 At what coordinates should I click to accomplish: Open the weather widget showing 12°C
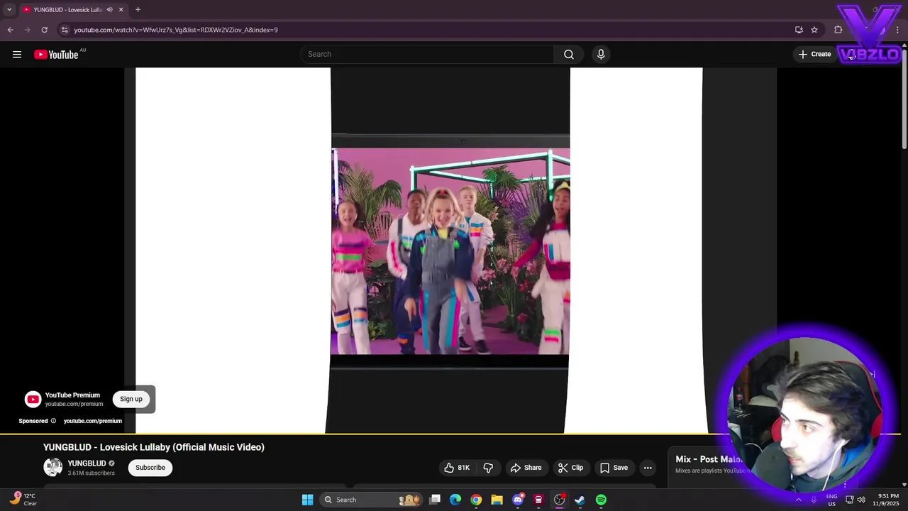[x=23, y=500]
